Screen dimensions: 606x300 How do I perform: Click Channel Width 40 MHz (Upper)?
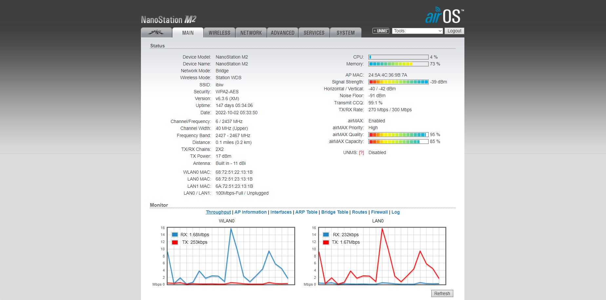pyautogui.click(x=232, y=128)
